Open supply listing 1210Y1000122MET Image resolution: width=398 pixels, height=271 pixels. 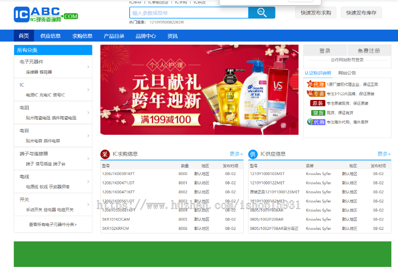pyautogui.click(x=267, y=183)
